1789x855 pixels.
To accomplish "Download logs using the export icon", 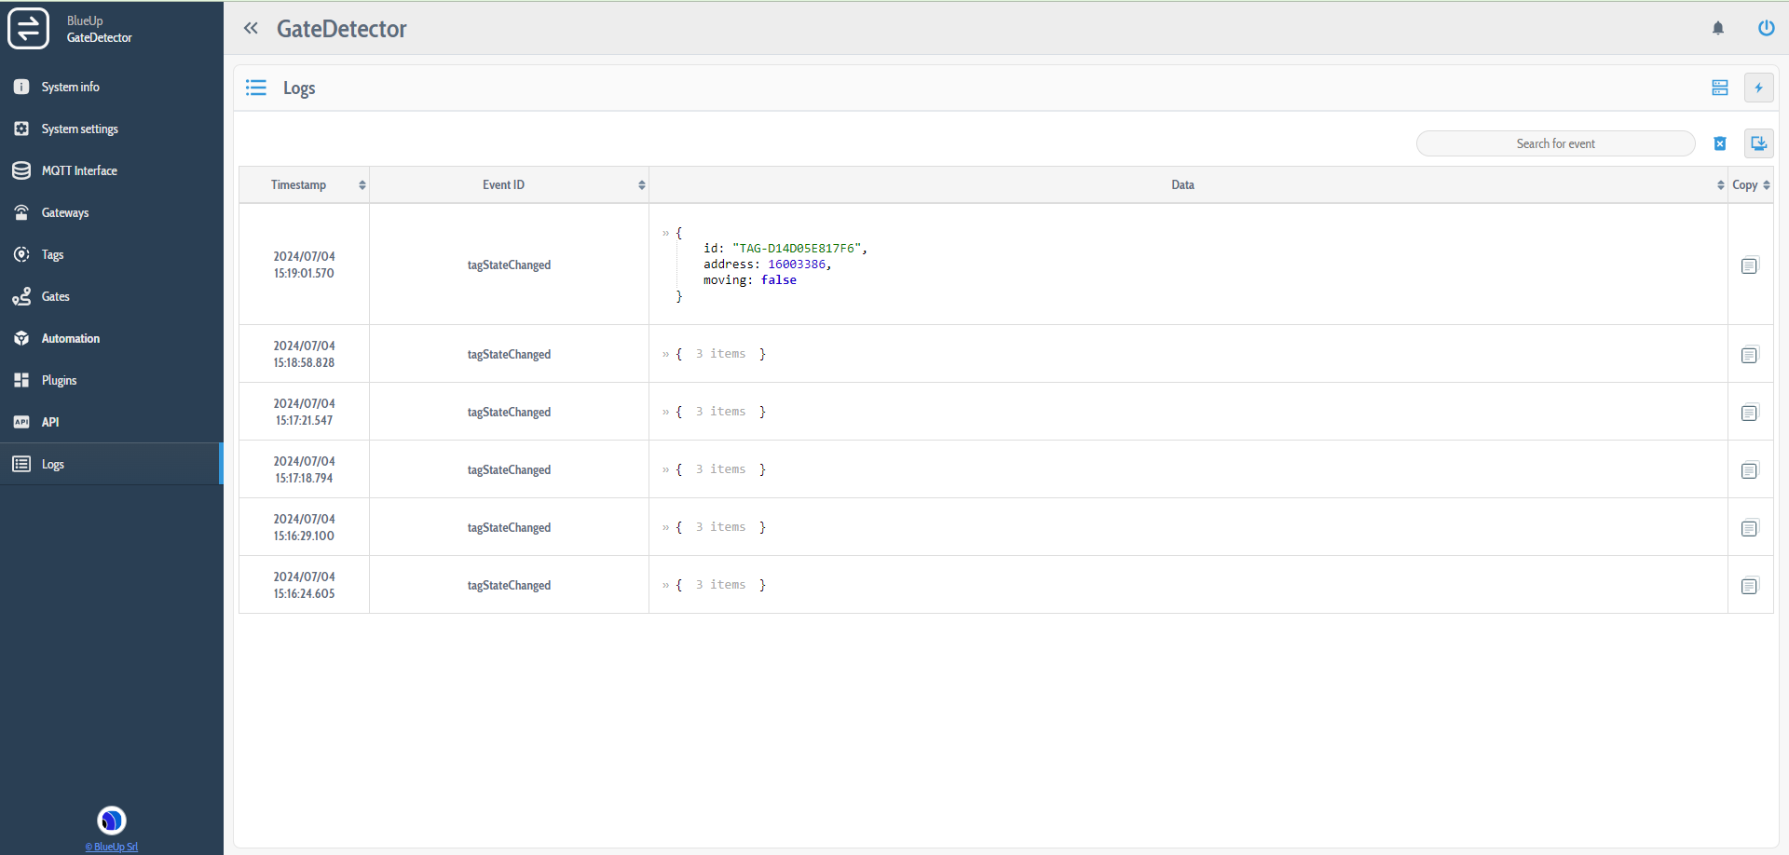I will pyautogui.click(x=1758, y=143).
